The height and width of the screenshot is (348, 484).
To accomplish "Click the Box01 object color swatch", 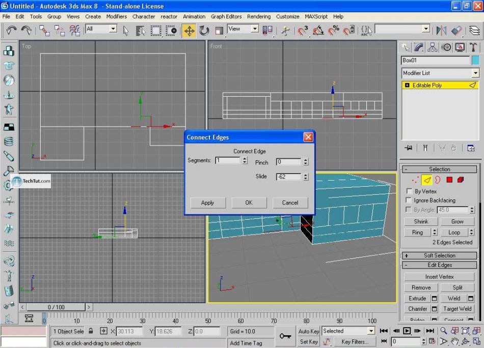I will click(475, 60).
